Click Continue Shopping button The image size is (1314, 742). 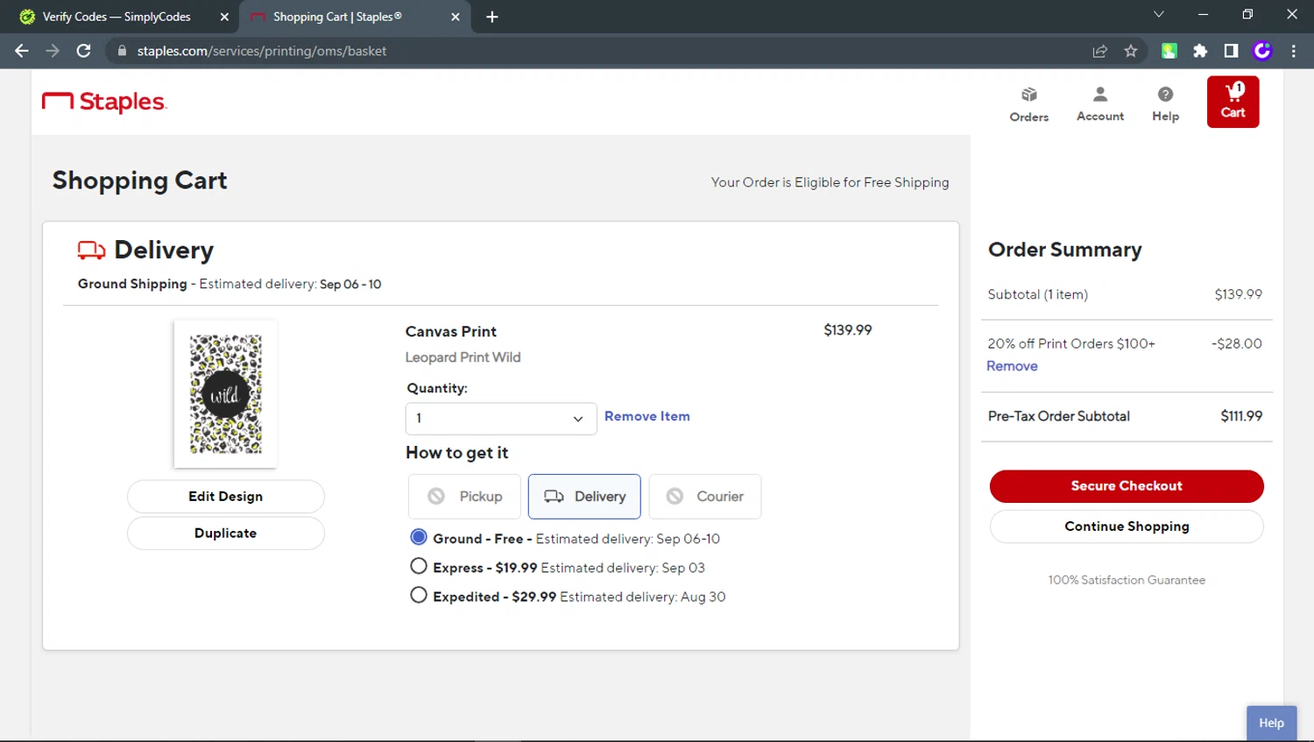(x=1127, y=526)
